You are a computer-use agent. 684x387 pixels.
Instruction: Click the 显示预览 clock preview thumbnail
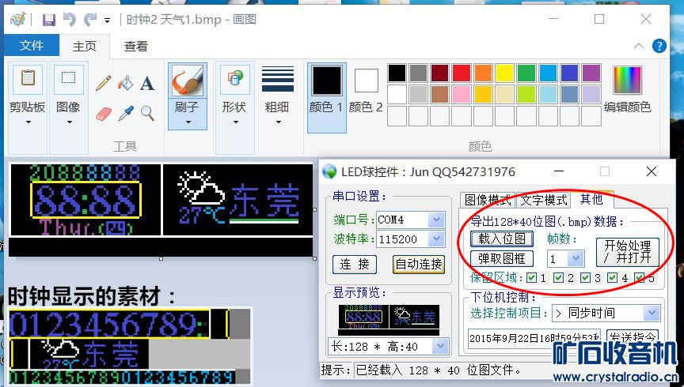pyautogui.click(x=389, y=320)
